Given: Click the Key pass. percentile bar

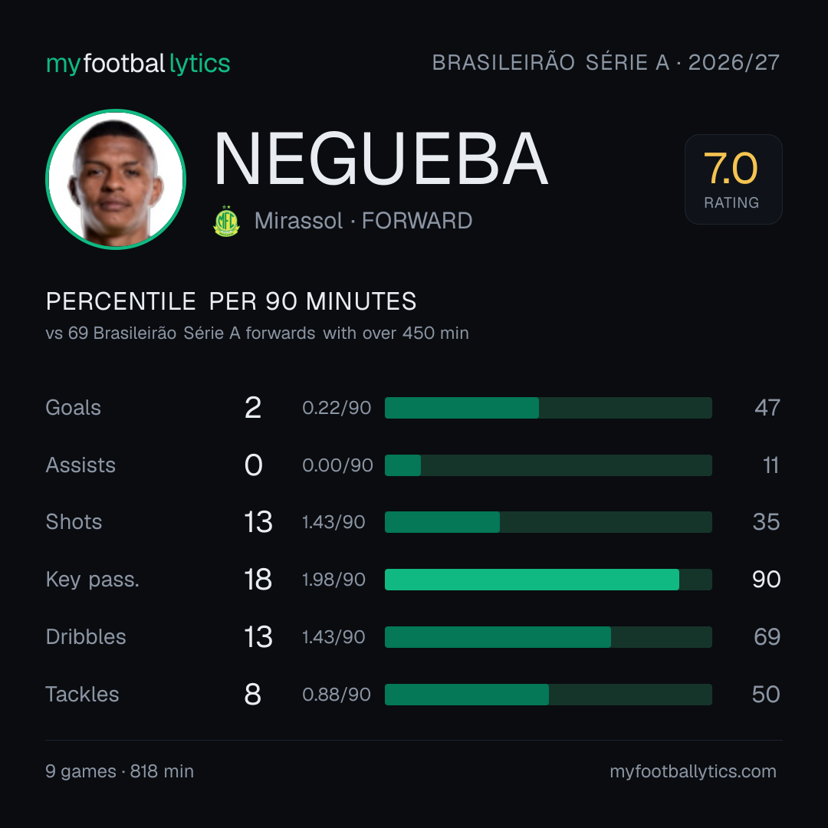Looking at the screenshot, I should click(x=548, y=580).
